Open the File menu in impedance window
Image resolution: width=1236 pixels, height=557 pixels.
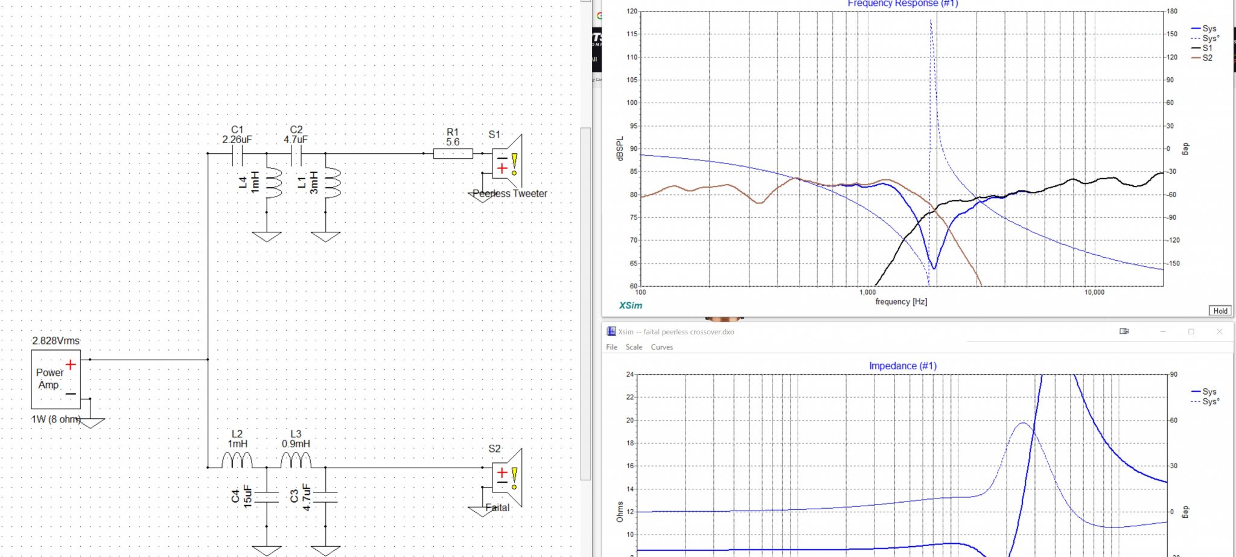pos(611,347)
